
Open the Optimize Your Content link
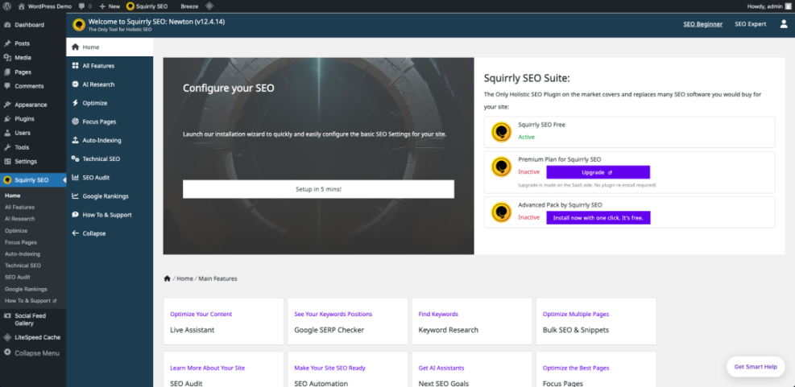pos(201,314)
